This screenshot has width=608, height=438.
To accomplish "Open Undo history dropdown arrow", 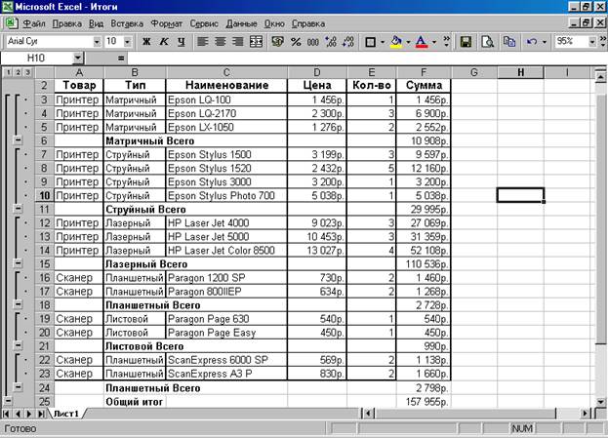I will [x=545, y=42].
